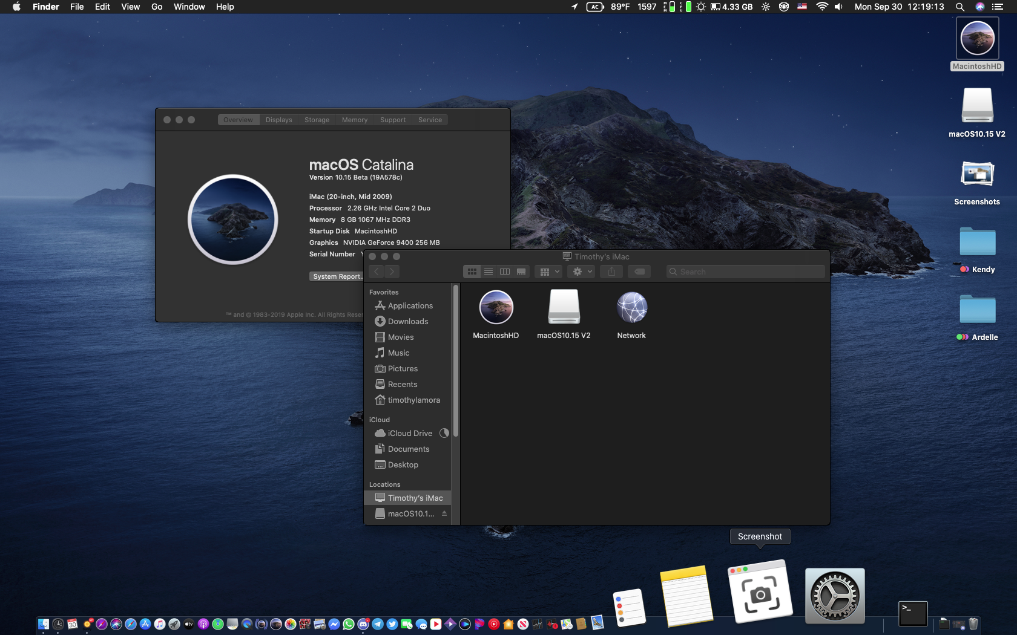Select the Ardelle folder on desktop
Image resolution: width=1017 pixels, height=635 pixels.
coord(977,317)
